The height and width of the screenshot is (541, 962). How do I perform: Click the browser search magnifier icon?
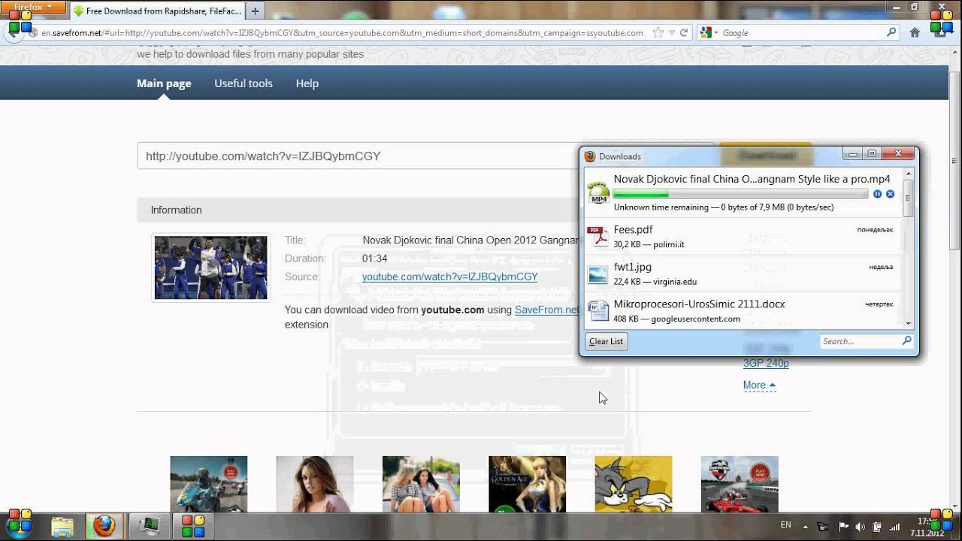891,33
